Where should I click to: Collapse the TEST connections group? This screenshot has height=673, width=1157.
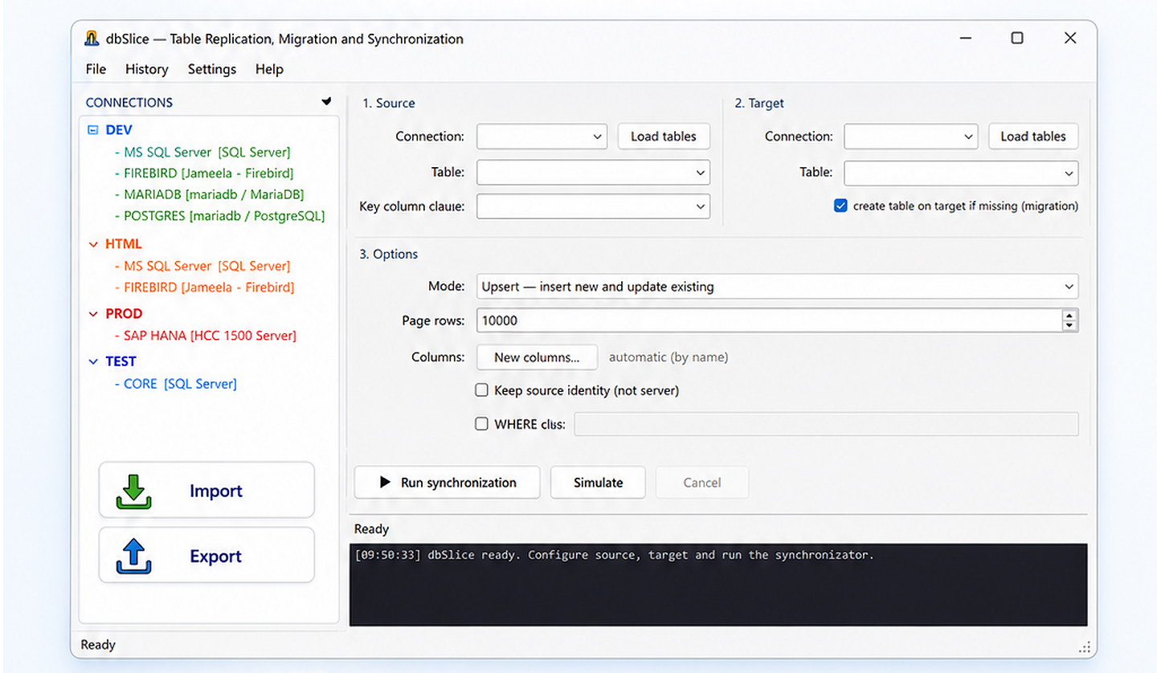92,361
